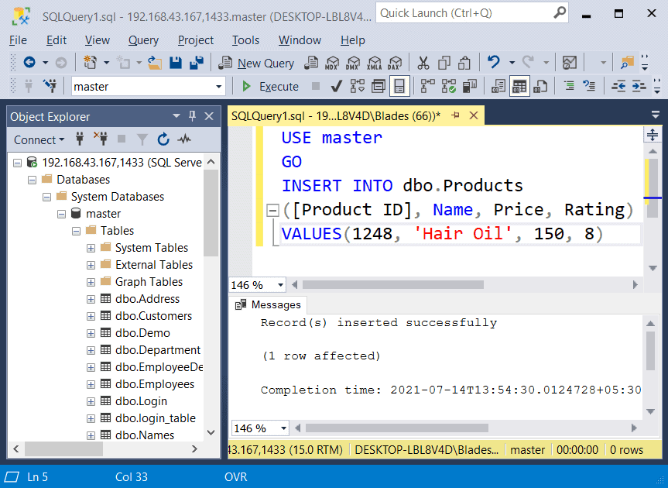Collapse the System Databases node
The image size is (668, 488).
point(46,196)
